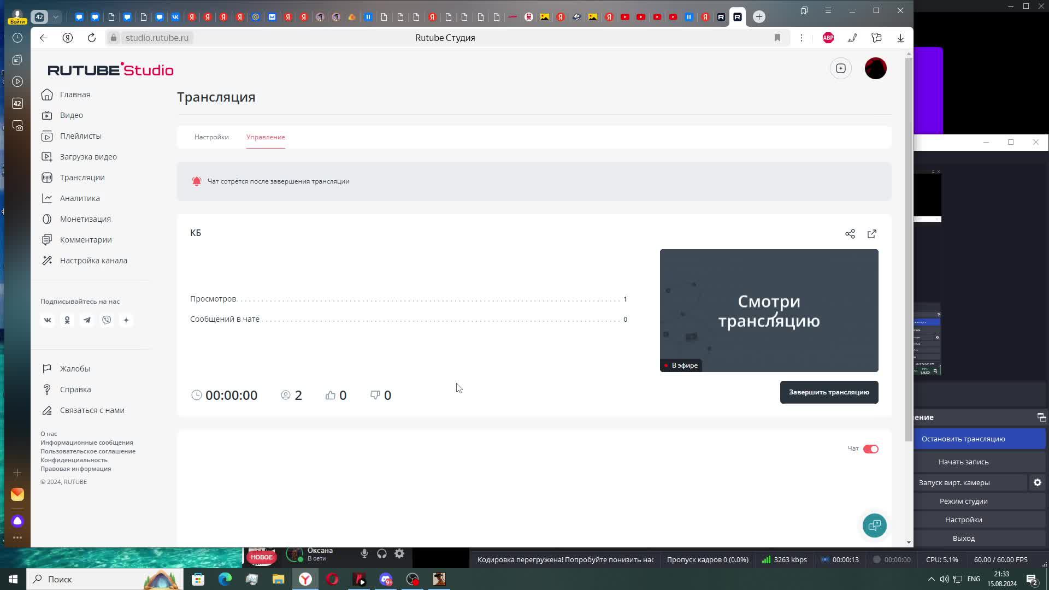Switch to the Настройки tab
This screenshot has width=1049, height=590.
coord(211,137)
